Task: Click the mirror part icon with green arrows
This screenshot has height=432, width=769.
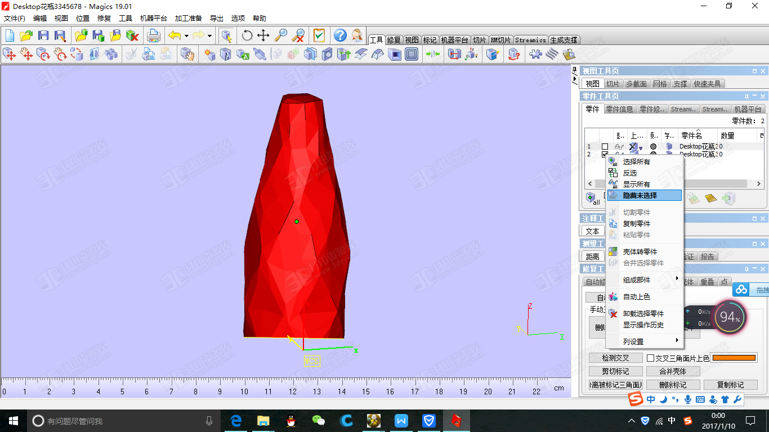Action: [433, 54]
